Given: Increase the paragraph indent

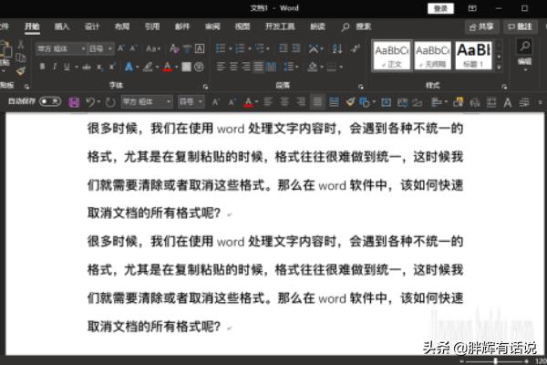Looking at the screenshot, I should point(295,48).
